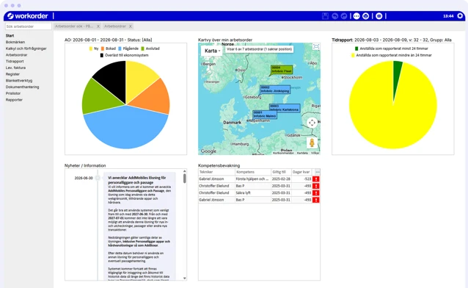Switch to the 'Arbetsordrar' tab
The width and height of the screenshot is (468, 288).
point(115,26)
